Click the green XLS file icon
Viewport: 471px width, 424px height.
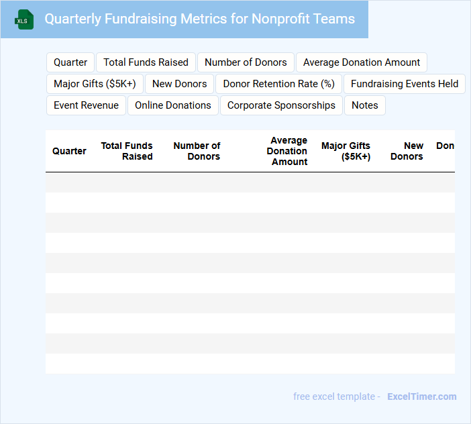click(24, 19)
